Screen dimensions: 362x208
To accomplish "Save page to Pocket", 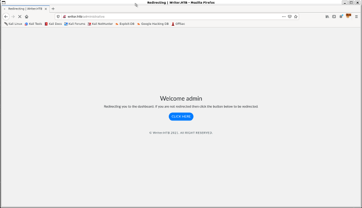I will point(290,16).
